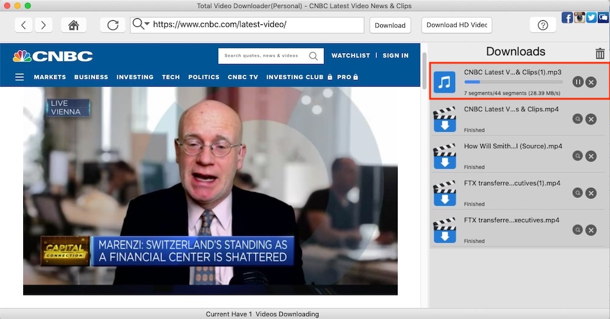610x319 pixels.
Task: Click the Sign In link
Action: click(395, 56)
